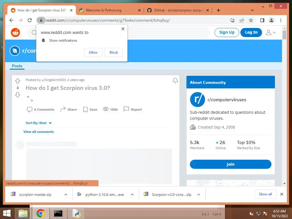Open the Chrome side panel
Screen dimensions: 292x219
click(262, 20)
